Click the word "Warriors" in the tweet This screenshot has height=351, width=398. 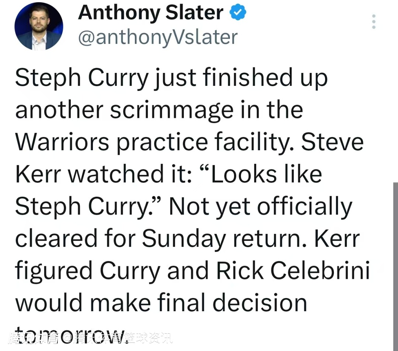click(x=62, y=142)
